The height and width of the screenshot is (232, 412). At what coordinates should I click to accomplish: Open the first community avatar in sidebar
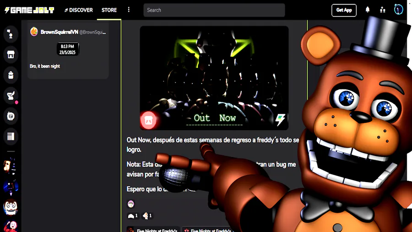point(11,166)
